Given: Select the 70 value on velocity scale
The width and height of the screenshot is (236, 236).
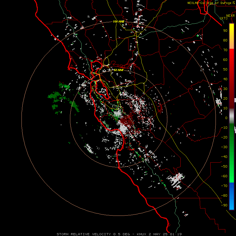Looking at the screenshot, I should [225, 50].
